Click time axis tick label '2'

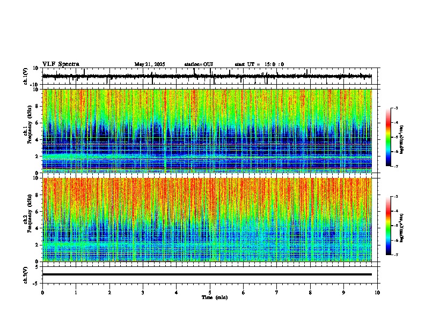tap(109, 293)
